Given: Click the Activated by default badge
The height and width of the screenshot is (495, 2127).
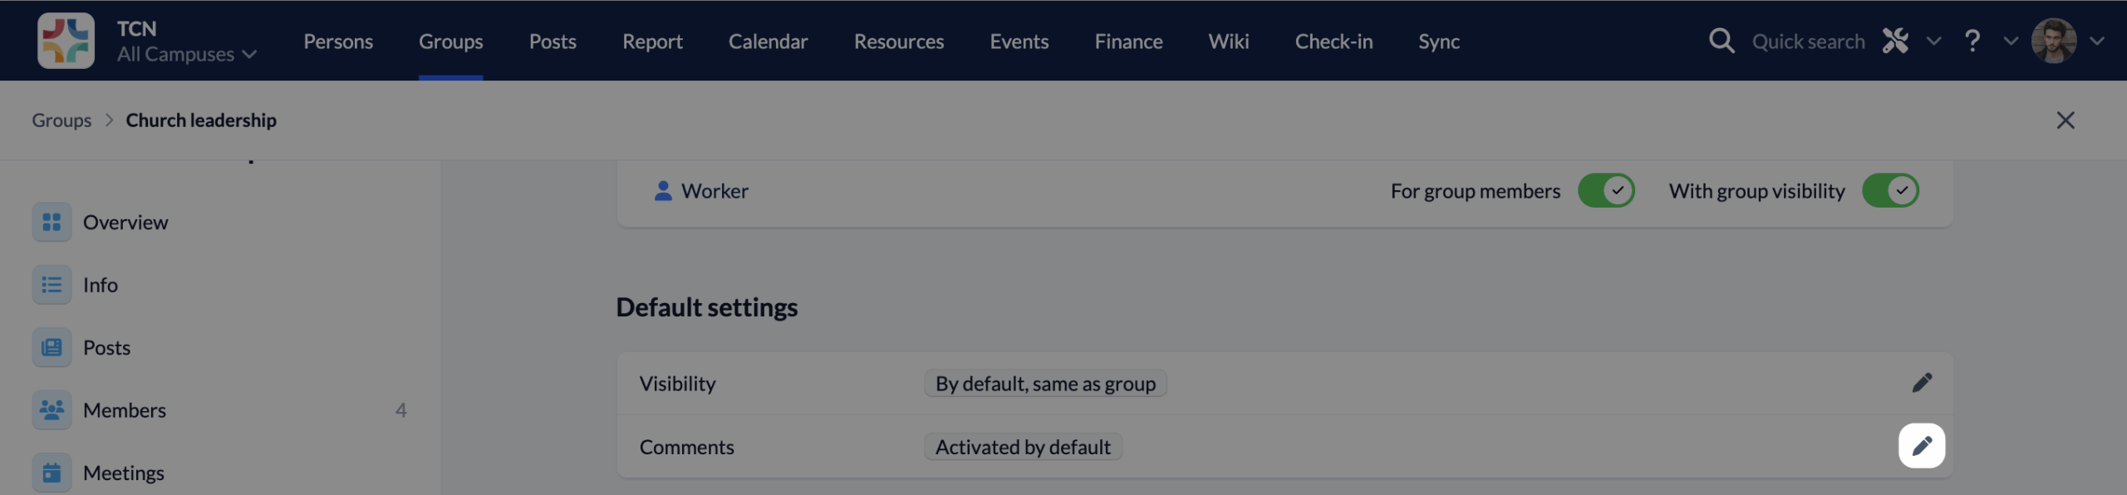Looking at the screenshot, I should (x=1022, y=446).
